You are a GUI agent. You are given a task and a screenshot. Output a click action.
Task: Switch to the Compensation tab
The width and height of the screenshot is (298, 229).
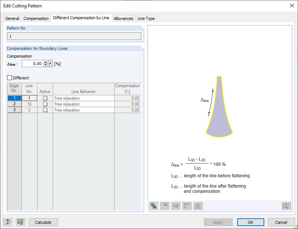36,18
